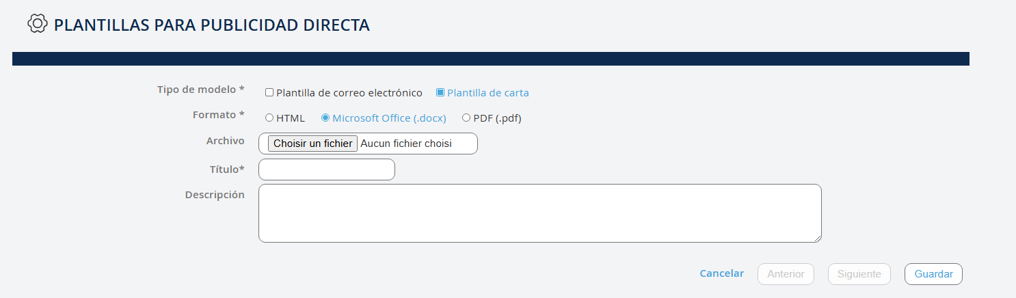The height and width of the screenshot is (298, 1016).
Task: Click the Tipo de modelo field label
Action: click(200, 90)
